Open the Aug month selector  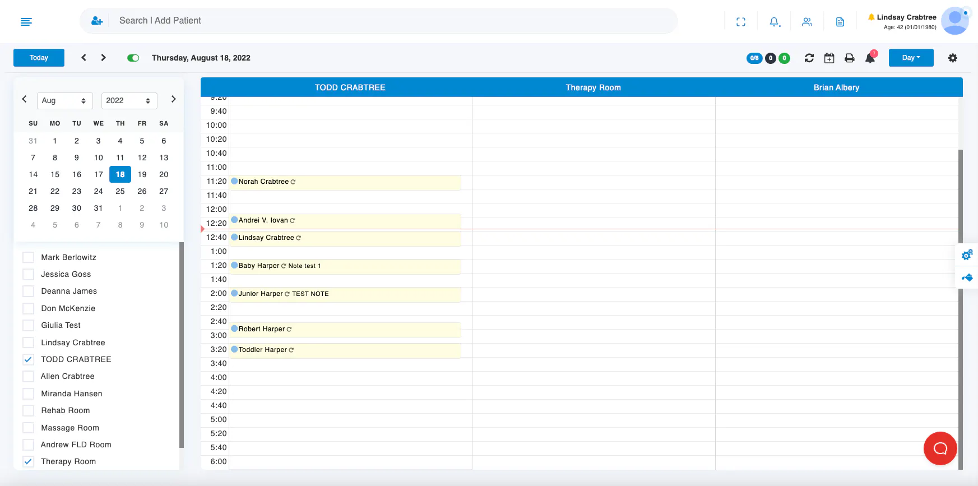click(65, 100)
